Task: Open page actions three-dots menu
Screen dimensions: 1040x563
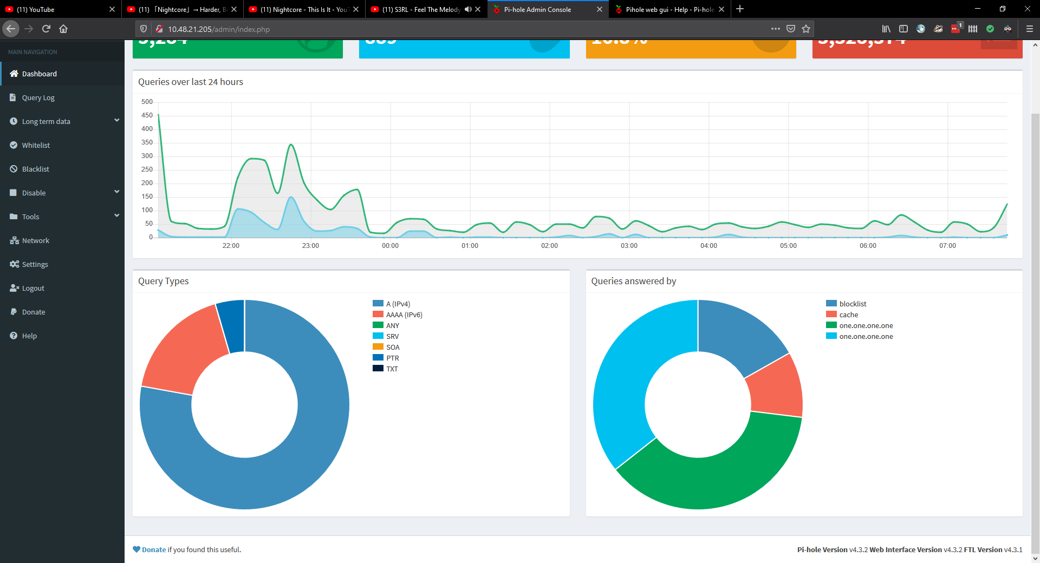Action: tap(776, 29)
